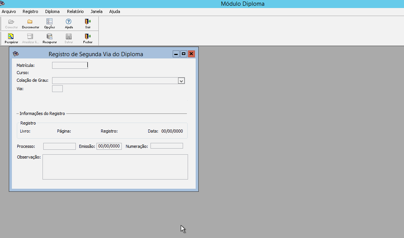Open the Relatório menu

click(75, 11)
